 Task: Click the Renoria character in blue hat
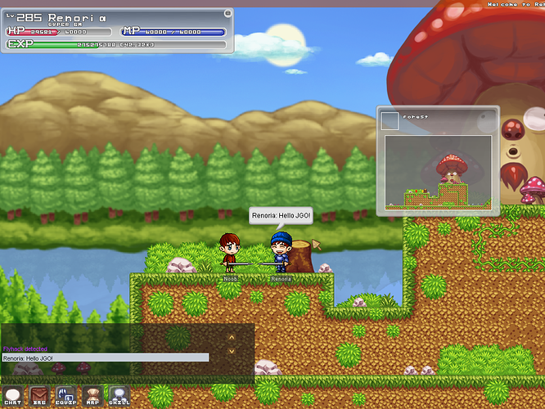tap(281, 252)
